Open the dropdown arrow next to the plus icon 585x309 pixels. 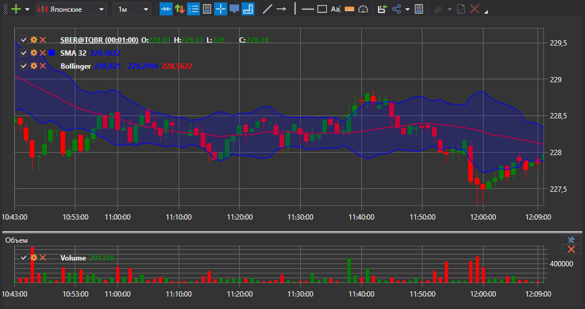pyautogui.click(x=27, y=9)
